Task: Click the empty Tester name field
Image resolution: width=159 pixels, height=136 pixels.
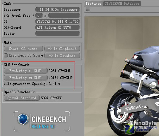Action: [58, 33]
